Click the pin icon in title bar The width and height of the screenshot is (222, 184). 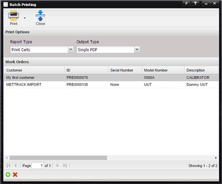click(186, 3)
